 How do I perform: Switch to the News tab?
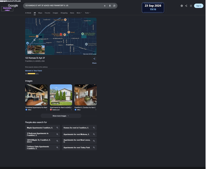click(x=72, y=13)
